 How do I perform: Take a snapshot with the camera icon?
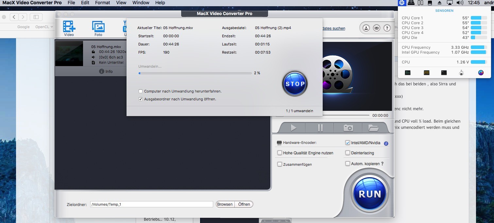point(348,128)
